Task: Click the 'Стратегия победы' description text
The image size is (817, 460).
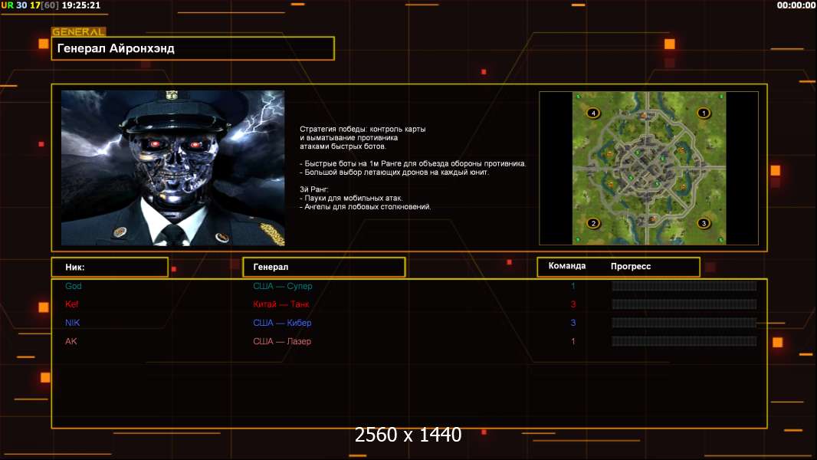Action: [x=363, y=137]
